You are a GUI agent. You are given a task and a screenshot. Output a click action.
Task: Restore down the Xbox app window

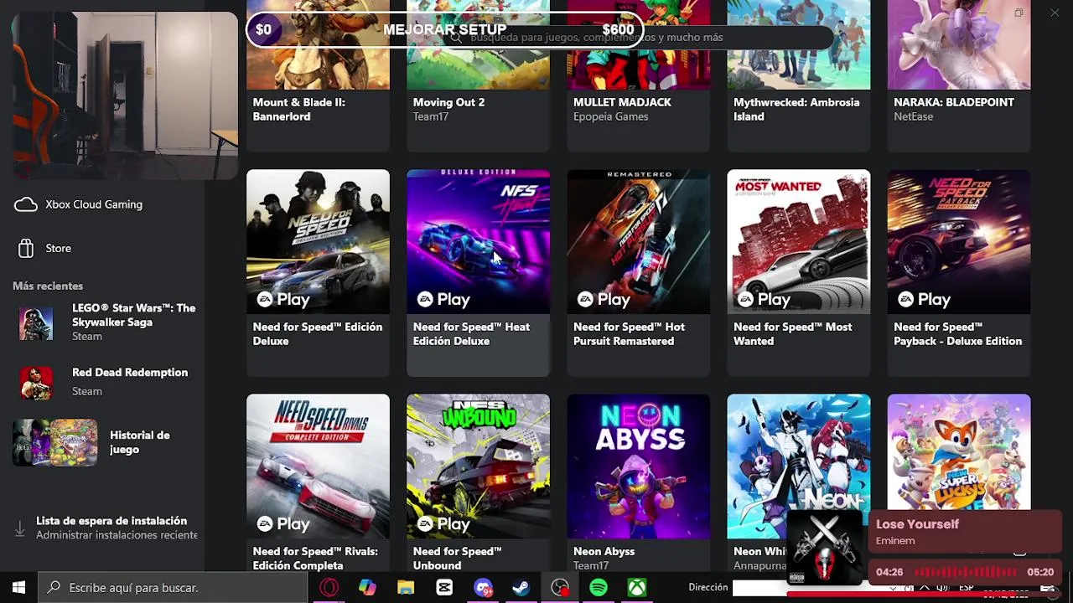click(x=1019, y=13)
